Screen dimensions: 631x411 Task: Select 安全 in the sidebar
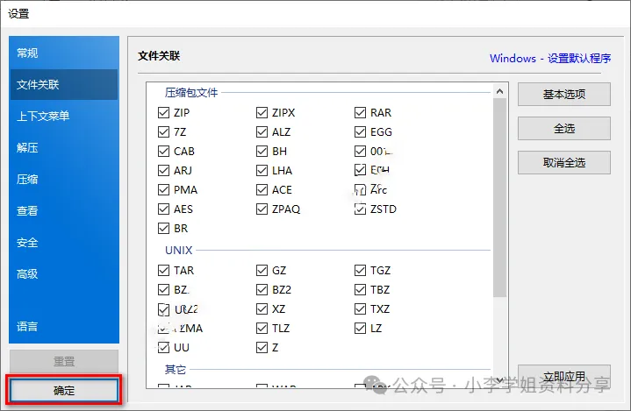coord(64,242)
